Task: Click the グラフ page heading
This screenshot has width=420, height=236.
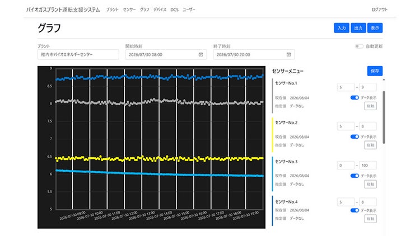Action: (x=49, y=28)
